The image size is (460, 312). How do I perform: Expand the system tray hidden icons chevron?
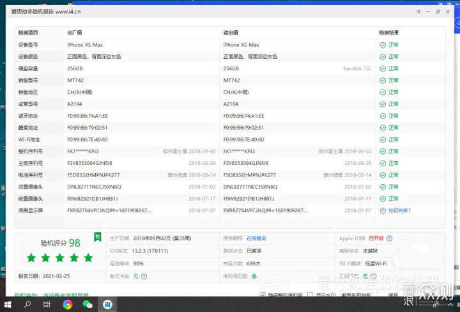tap(450, 305)
